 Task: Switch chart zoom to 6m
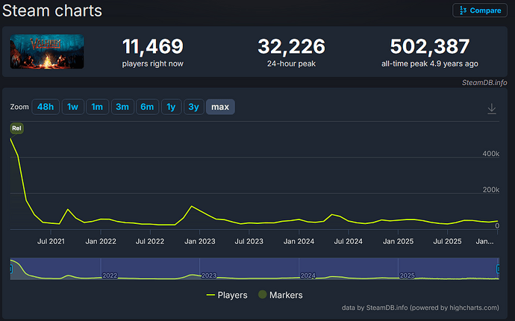(x=147, y=107)
